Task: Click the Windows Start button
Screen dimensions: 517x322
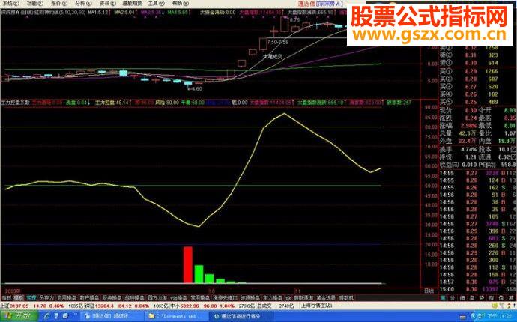Action: point(19,316)
